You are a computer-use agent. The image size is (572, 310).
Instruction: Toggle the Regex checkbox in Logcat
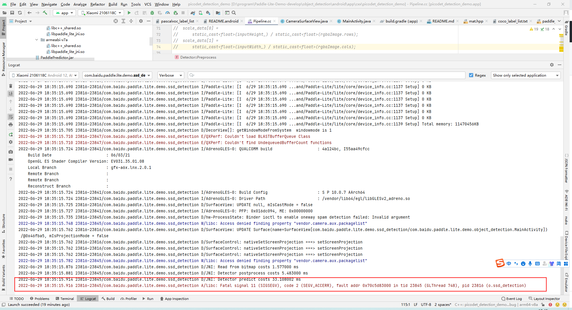coord(472,75)
